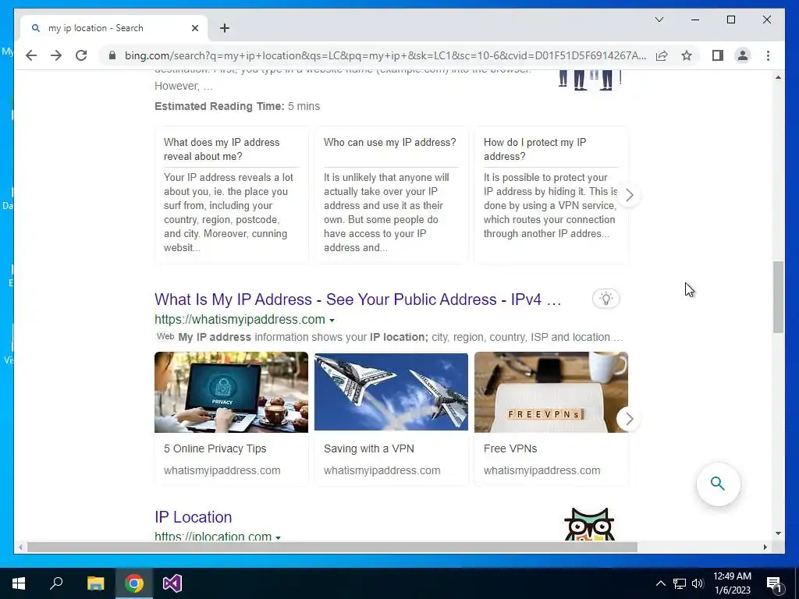
Task: Open the network status tray icon
Action: click(x=680, y=583)
